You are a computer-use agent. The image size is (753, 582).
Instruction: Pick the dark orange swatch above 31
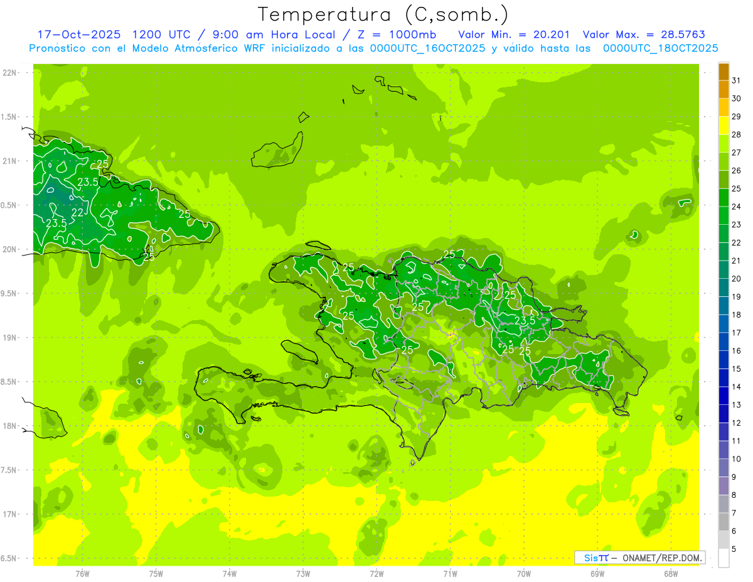724,72
